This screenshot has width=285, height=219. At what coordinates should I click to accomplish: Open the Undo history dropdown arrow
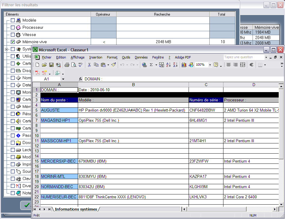coord(127,65)
